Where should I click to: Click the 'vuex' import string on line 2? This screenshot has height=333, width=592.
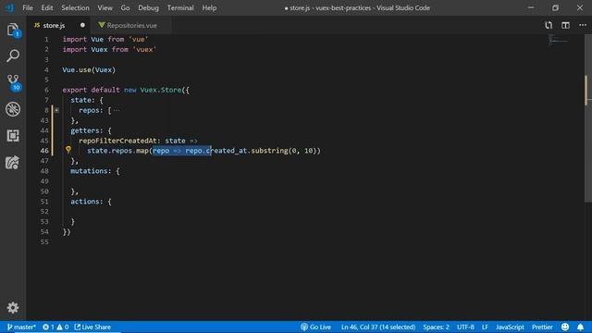[144, 49]
